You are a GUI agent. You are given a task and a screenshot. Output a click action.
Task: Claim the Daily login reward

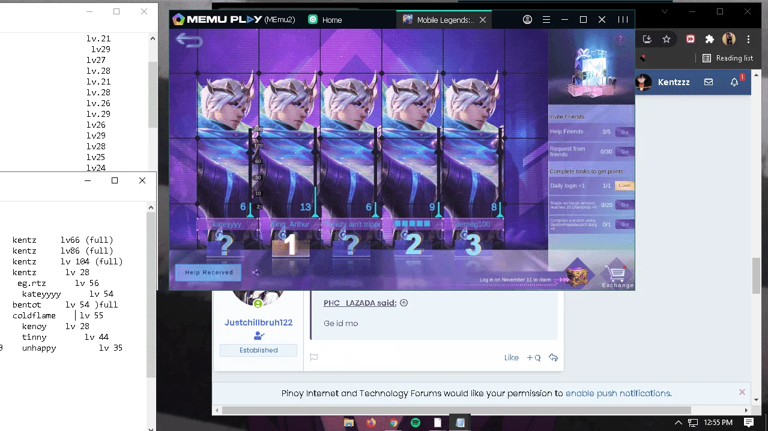coord(624,186)
